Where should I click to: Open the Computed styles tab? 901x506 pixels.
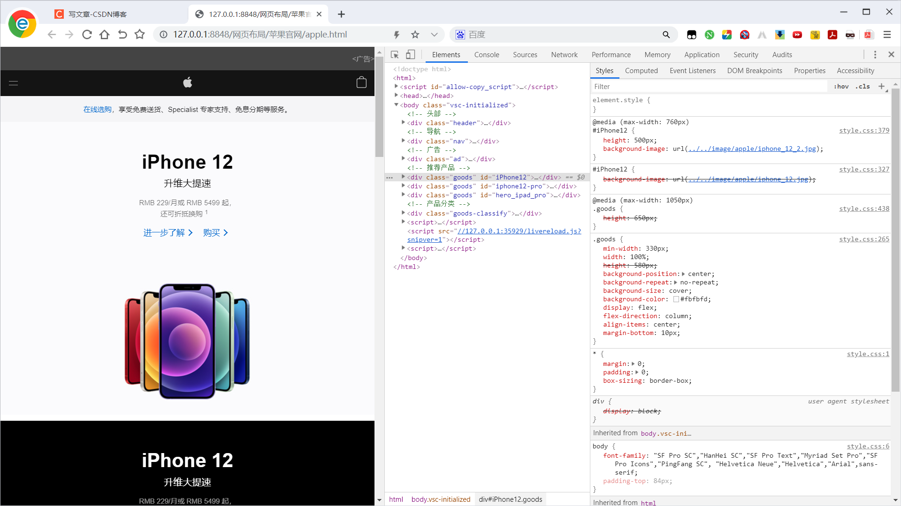641,71
